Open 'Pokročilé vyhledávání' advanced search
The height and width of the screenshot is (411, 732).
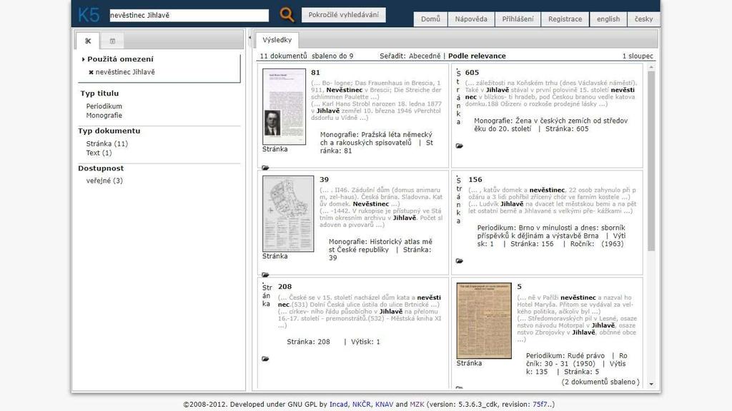coord(344,14)
